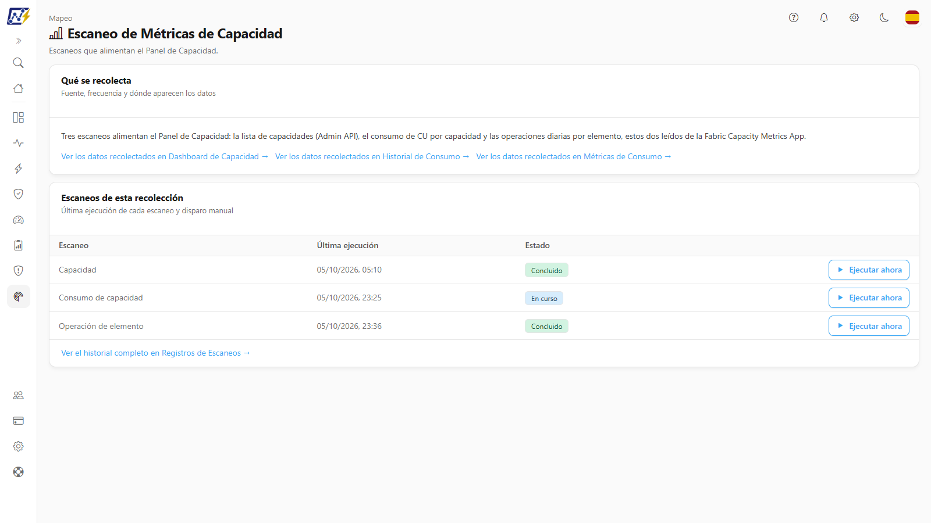Open the shield checkmark sidebar icon
The width and height of the screenshot is (931, 523).
(x=19, y=194)
